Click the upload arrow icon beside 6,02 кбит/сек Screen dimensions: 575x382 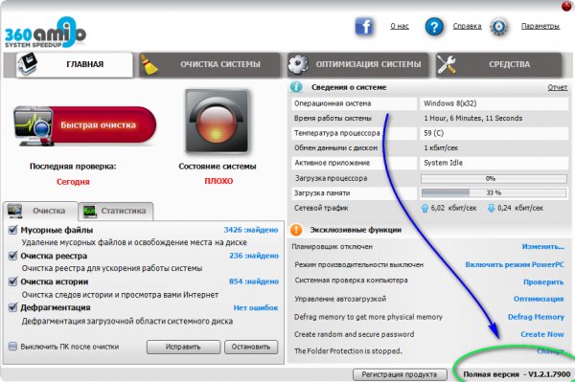[425, 209]
